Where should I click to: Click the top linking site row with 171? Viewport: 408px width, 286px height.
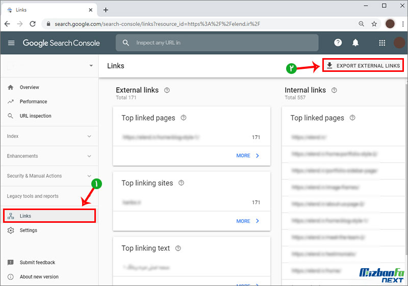[192, 202]
